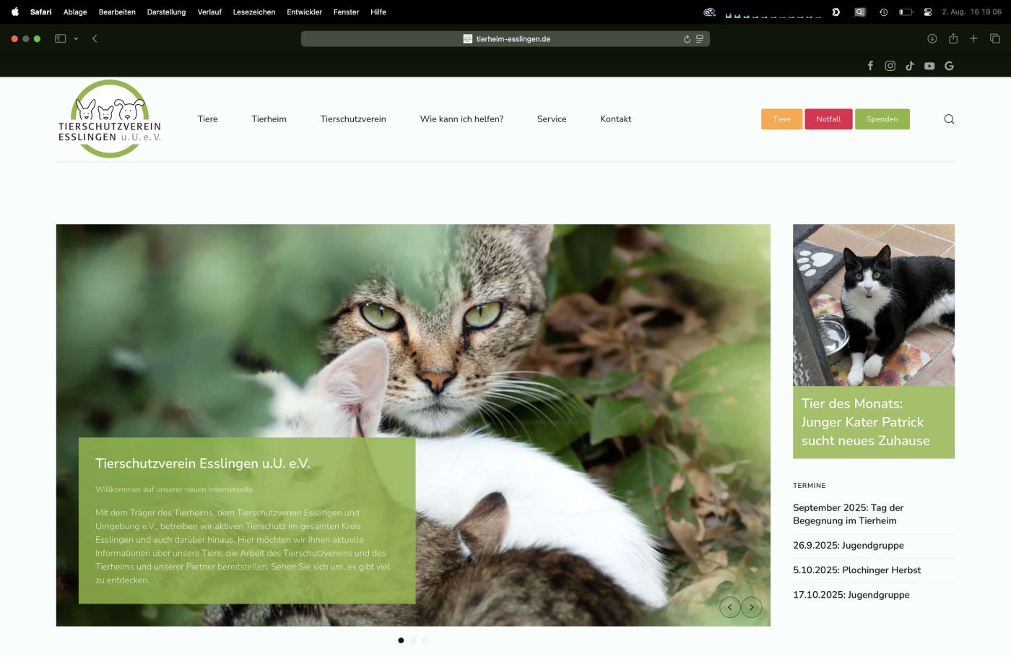The width and height of the screenshot is (1011, 657).
Task: Open the YouTube channel icon
Action: [929, 66]
